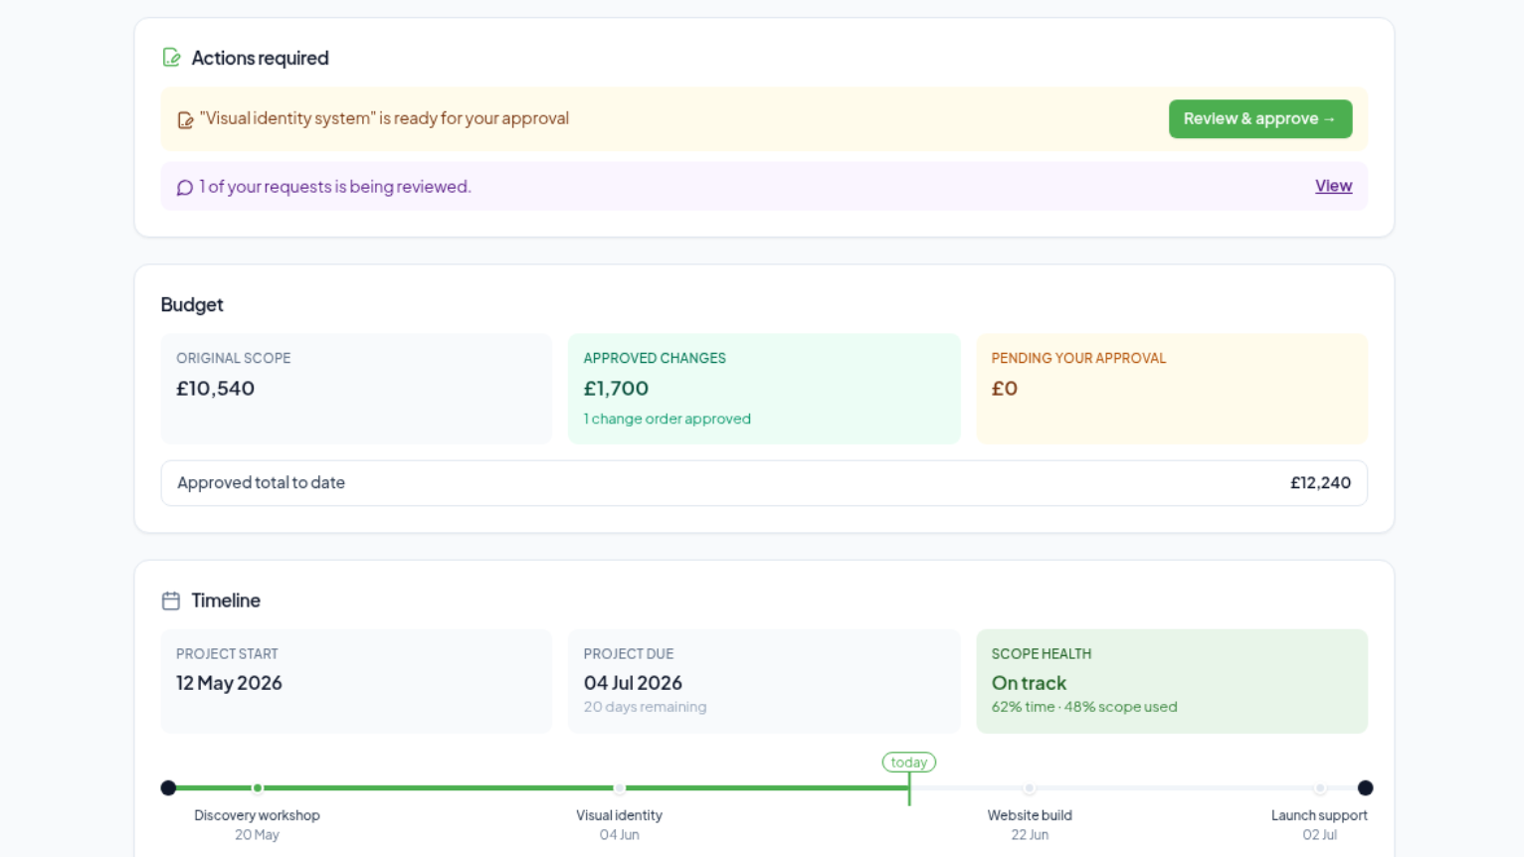
Task: Select the Launch support milestone dot
Action: (x=1320, y=788)
